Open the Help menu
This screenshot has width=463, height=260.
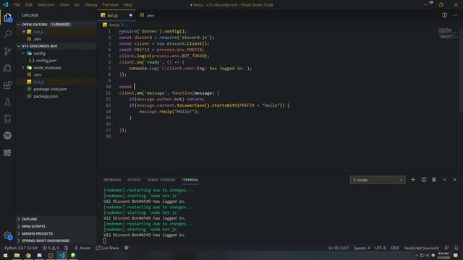pyautogui.click(x=128, y=5)
